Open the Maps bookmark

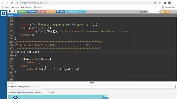click(x=37, y=7)
